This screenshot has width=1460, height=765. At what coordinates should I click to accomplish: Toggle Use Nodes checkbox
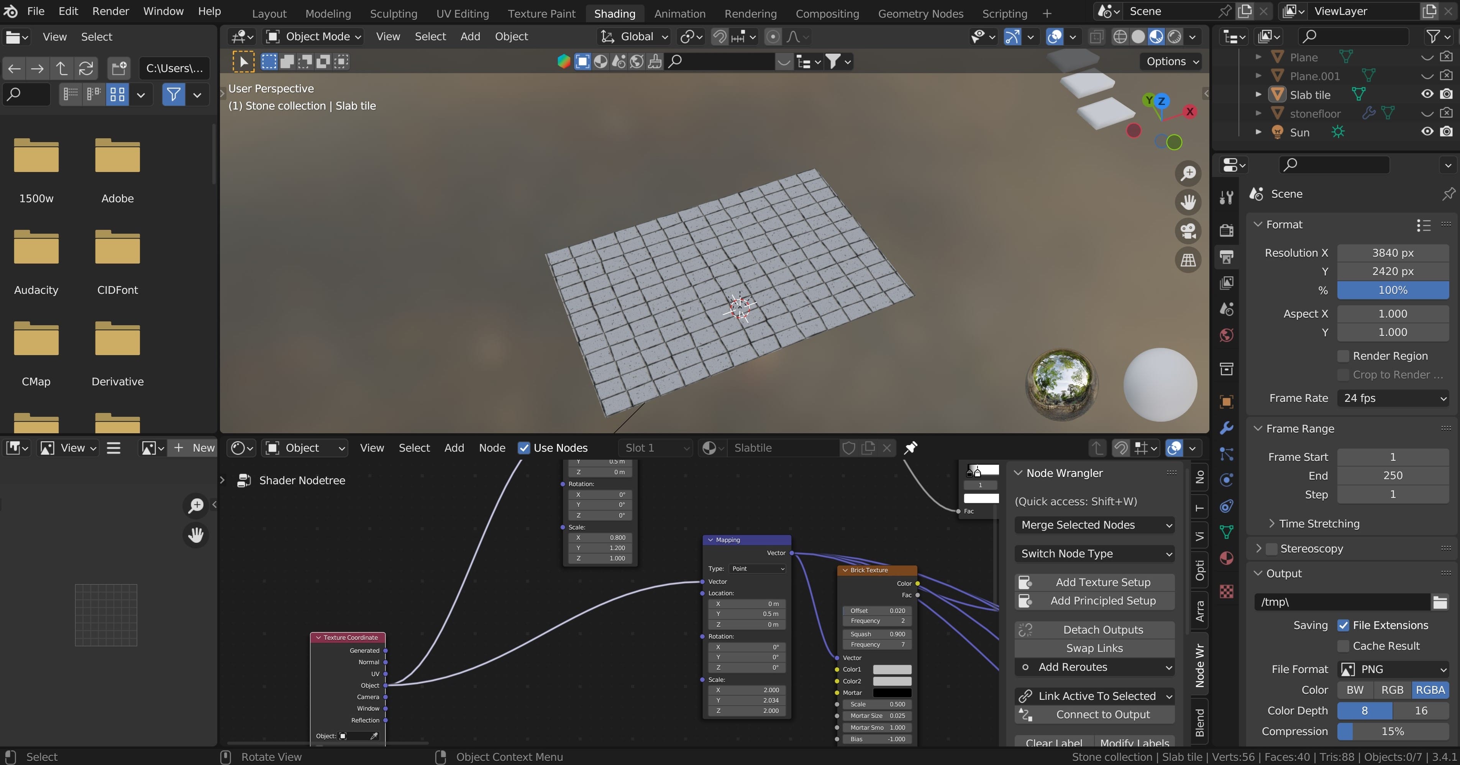pos(524,448)
